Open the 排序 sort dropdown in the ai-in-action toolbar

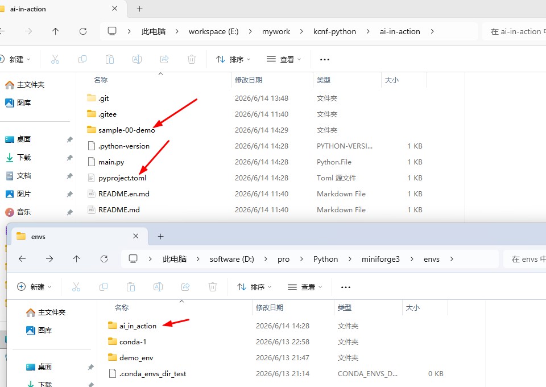pos(233,60)
